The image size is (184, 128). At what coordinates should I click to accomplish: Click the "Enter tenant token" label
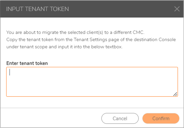(27, 63)
